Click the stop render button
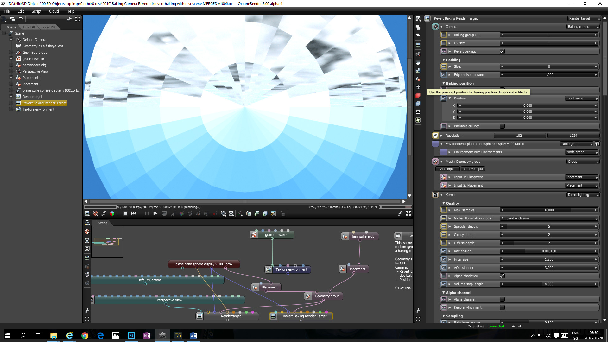The height and width of the screenshot is (342, 608). [125, 214]
